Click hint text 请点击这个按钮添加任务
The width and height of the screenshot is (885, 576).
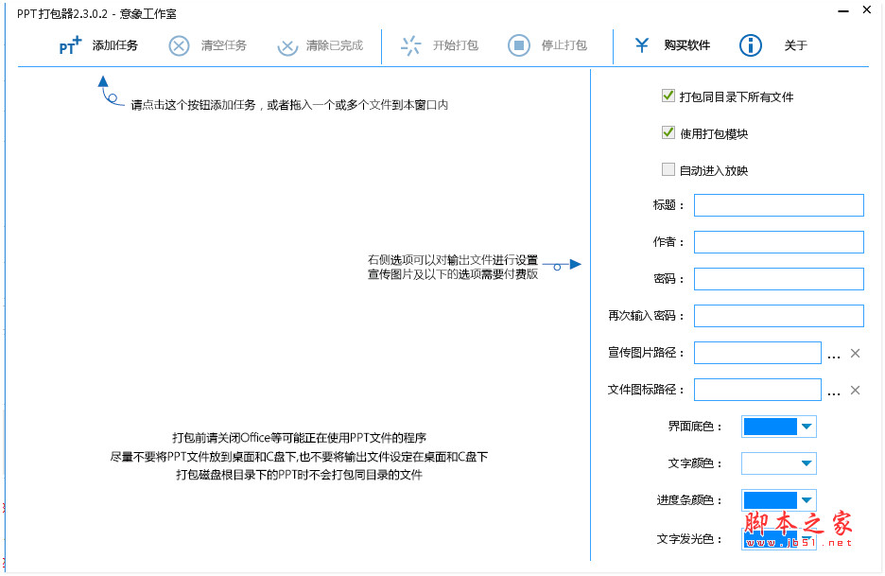coord(194,105)
